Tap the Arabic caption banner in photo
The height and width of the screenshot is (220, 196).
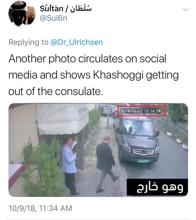pos(157,187)
